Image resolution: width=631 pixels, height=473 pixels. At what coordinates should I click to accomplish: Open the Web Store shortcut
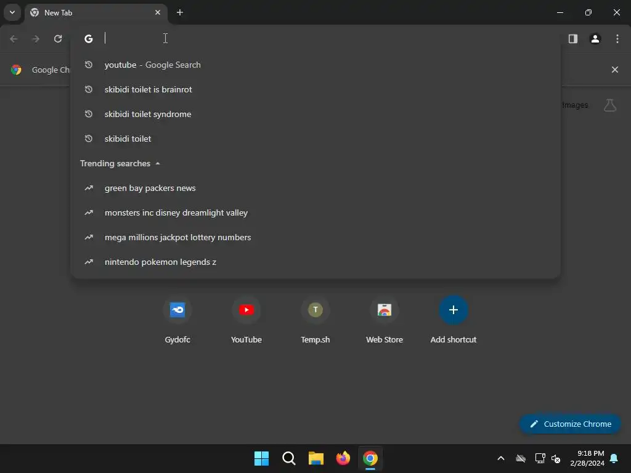tap(385, 321)
